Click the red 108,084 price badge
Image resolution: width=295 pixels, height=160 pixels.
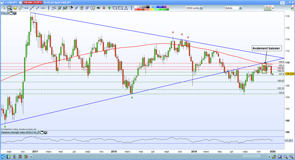click(33, 3)
